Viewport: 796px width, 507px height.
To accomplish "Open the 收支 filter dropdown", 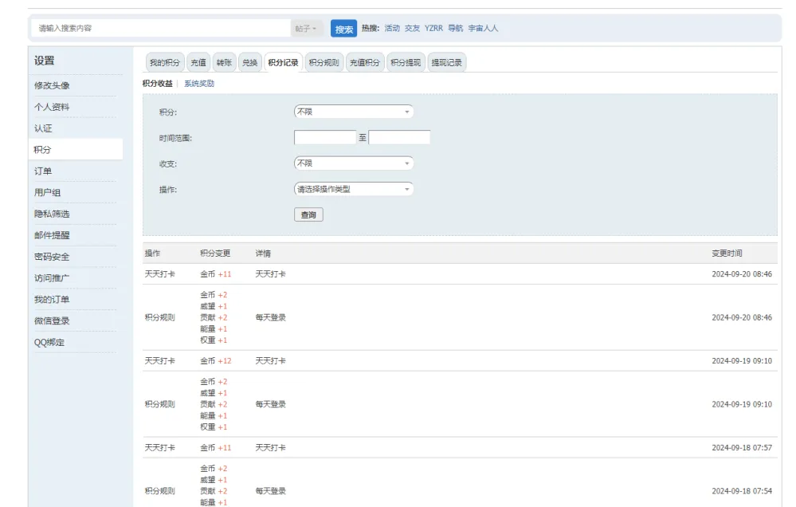I will [x=353, y=163].
